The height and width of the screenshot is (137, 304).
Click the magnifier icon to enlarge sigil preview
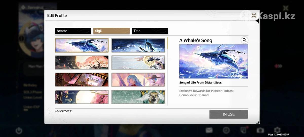tap(244, 40)
